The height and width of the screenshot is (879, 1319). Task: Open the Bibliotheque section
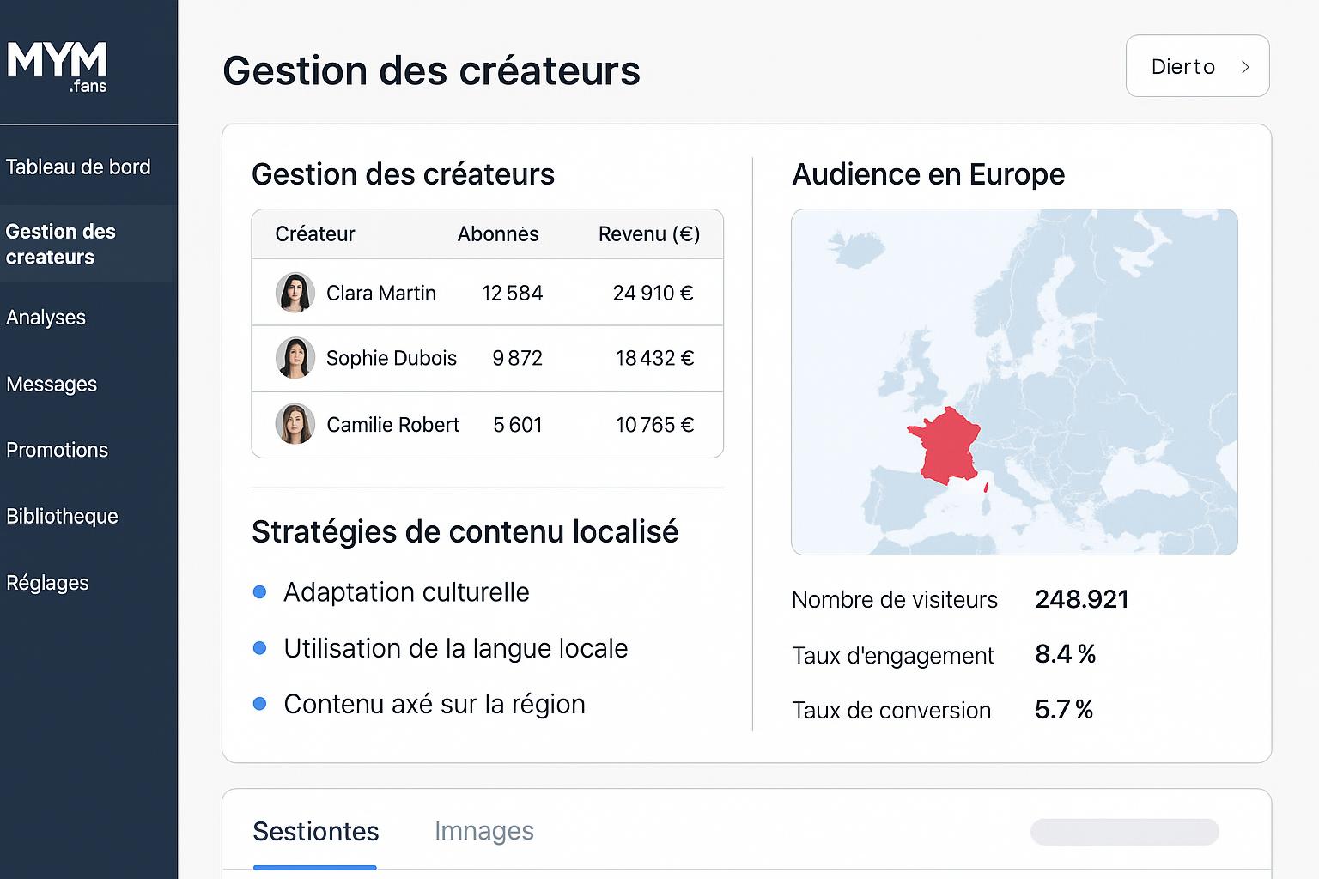click(x=62, y=516)
